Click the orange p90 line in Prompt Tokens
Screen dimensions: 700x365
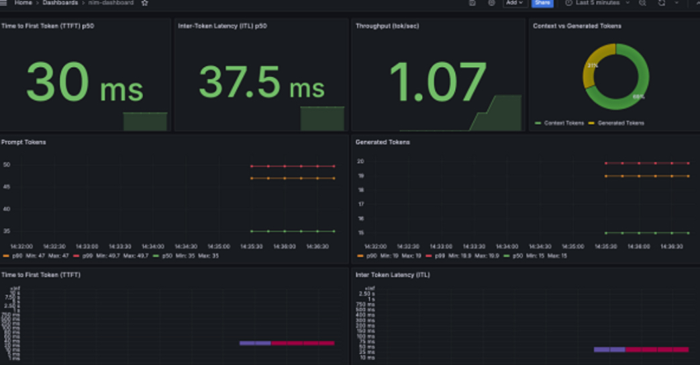point(293,178)
